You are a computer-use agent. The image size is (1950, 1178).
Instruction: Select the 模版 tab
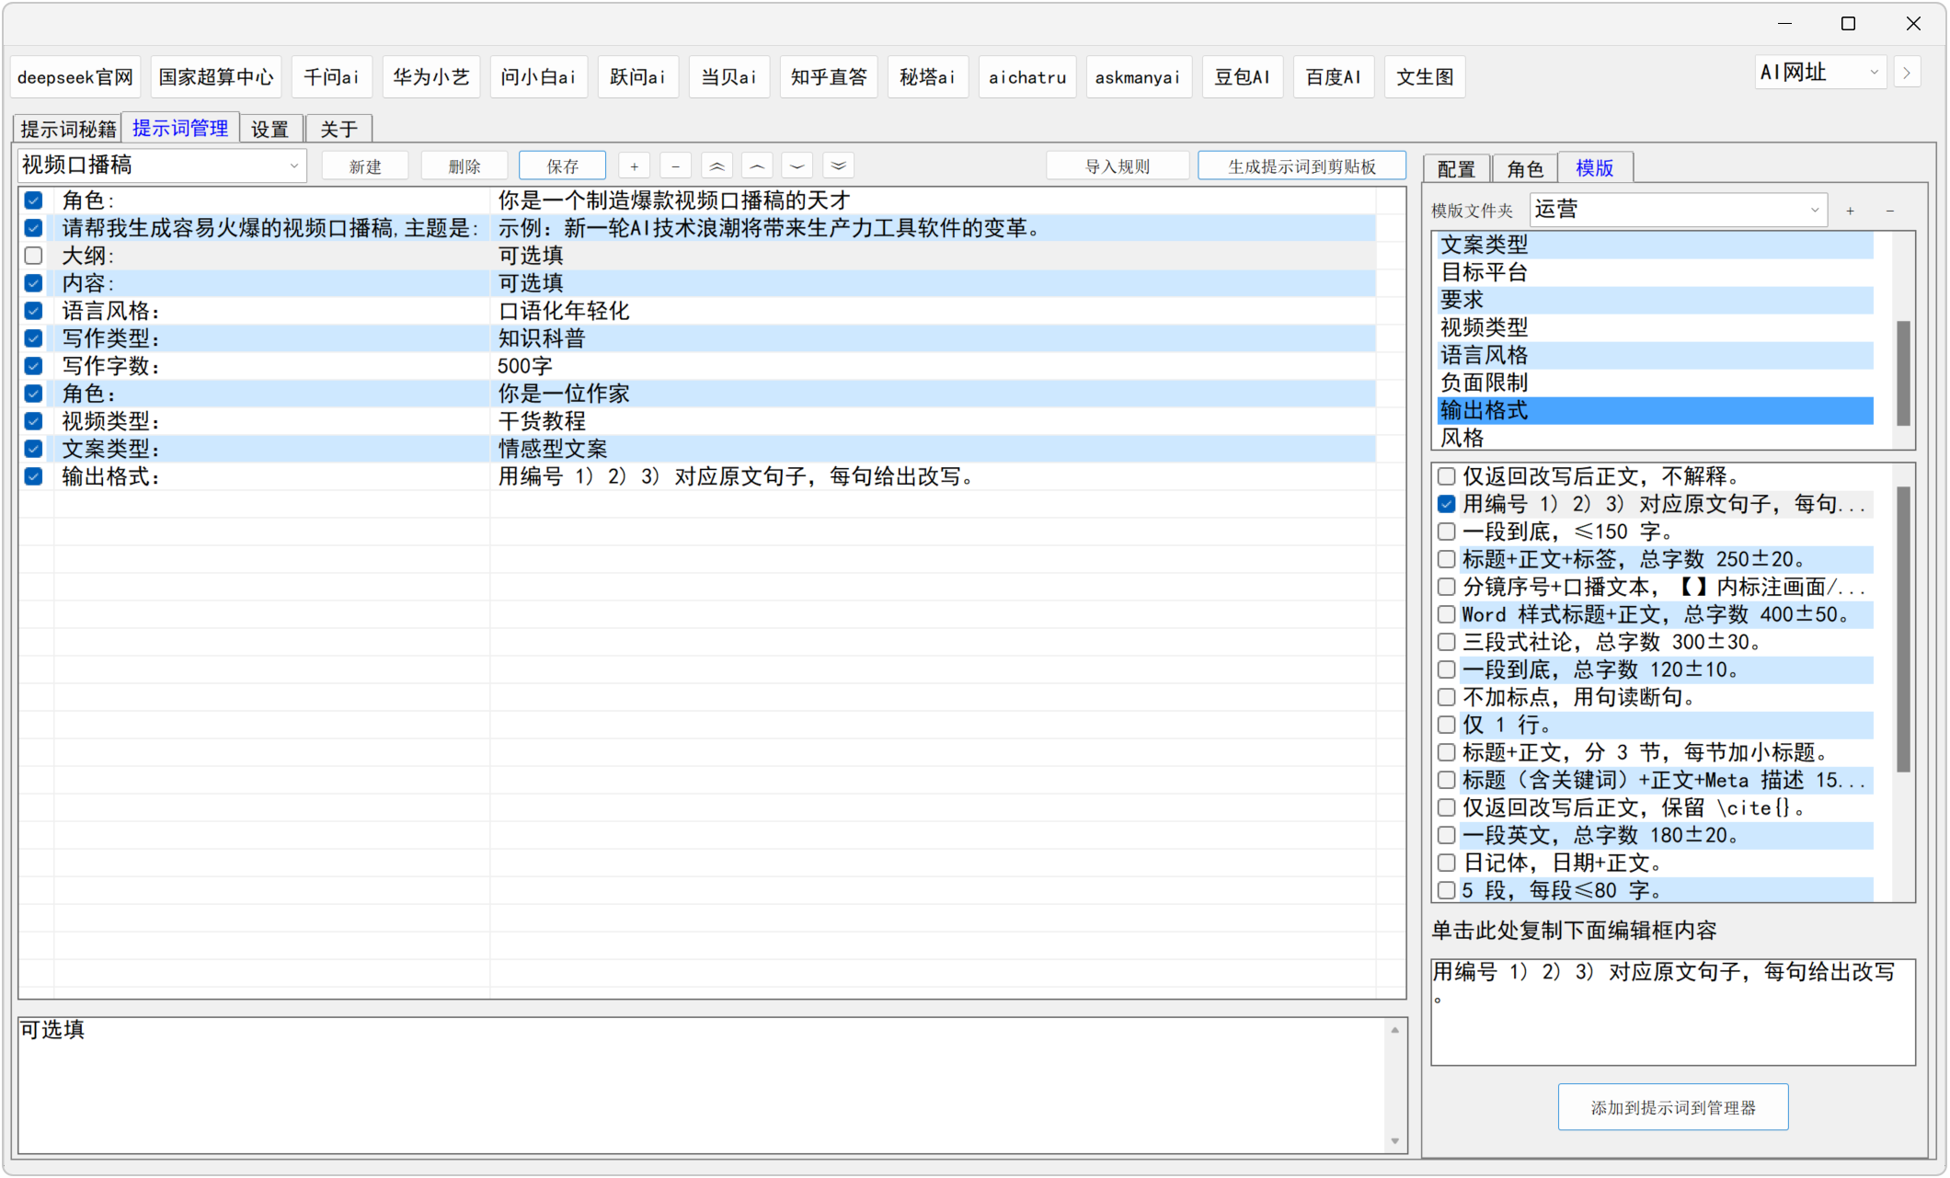(1595, 167)
